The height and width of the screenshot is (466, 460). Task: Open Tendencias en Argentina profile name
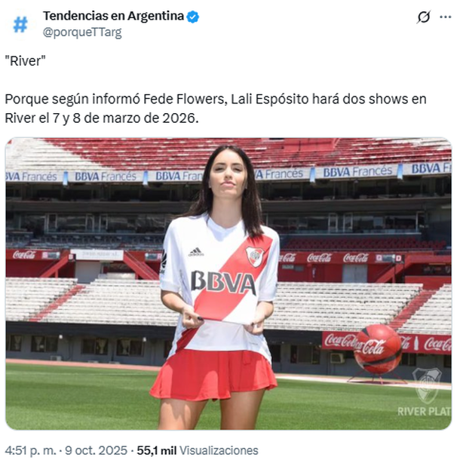click(114, 16)
